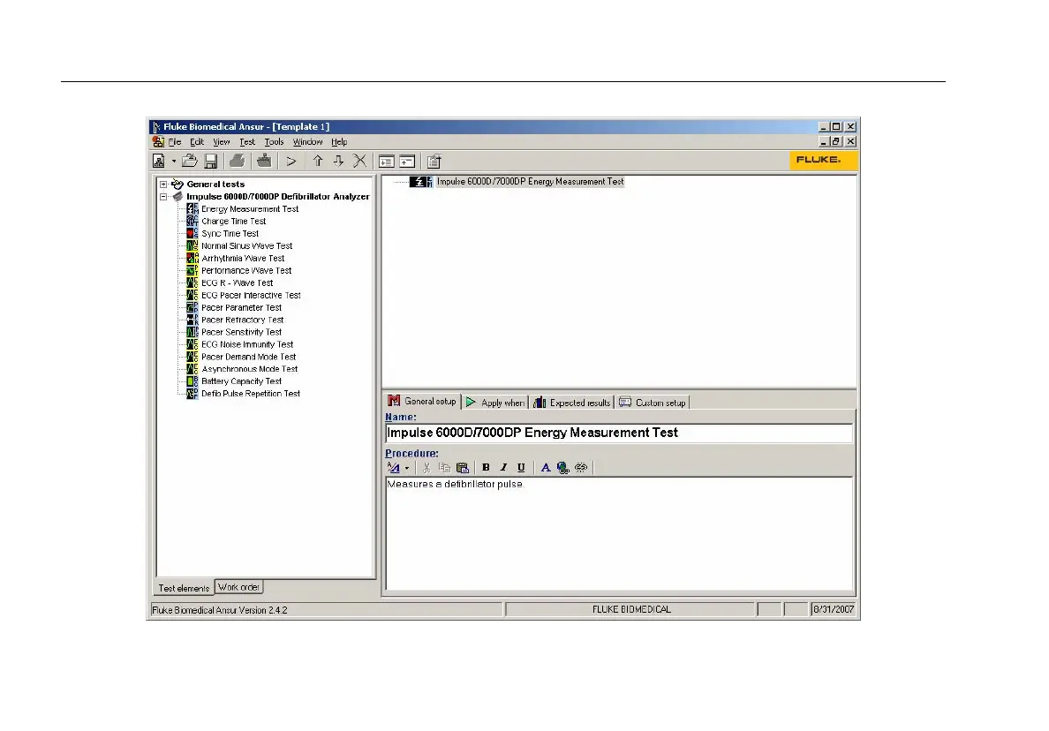
Task: Click the remove link chain icon
Action: pos(581,468)
